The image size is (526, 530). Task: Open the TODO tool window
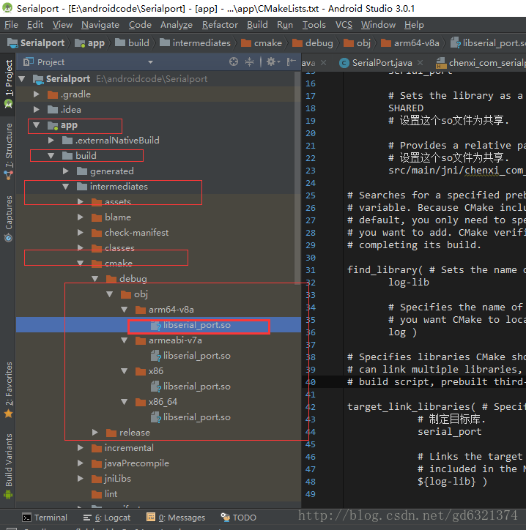click(x=239, y=518)
